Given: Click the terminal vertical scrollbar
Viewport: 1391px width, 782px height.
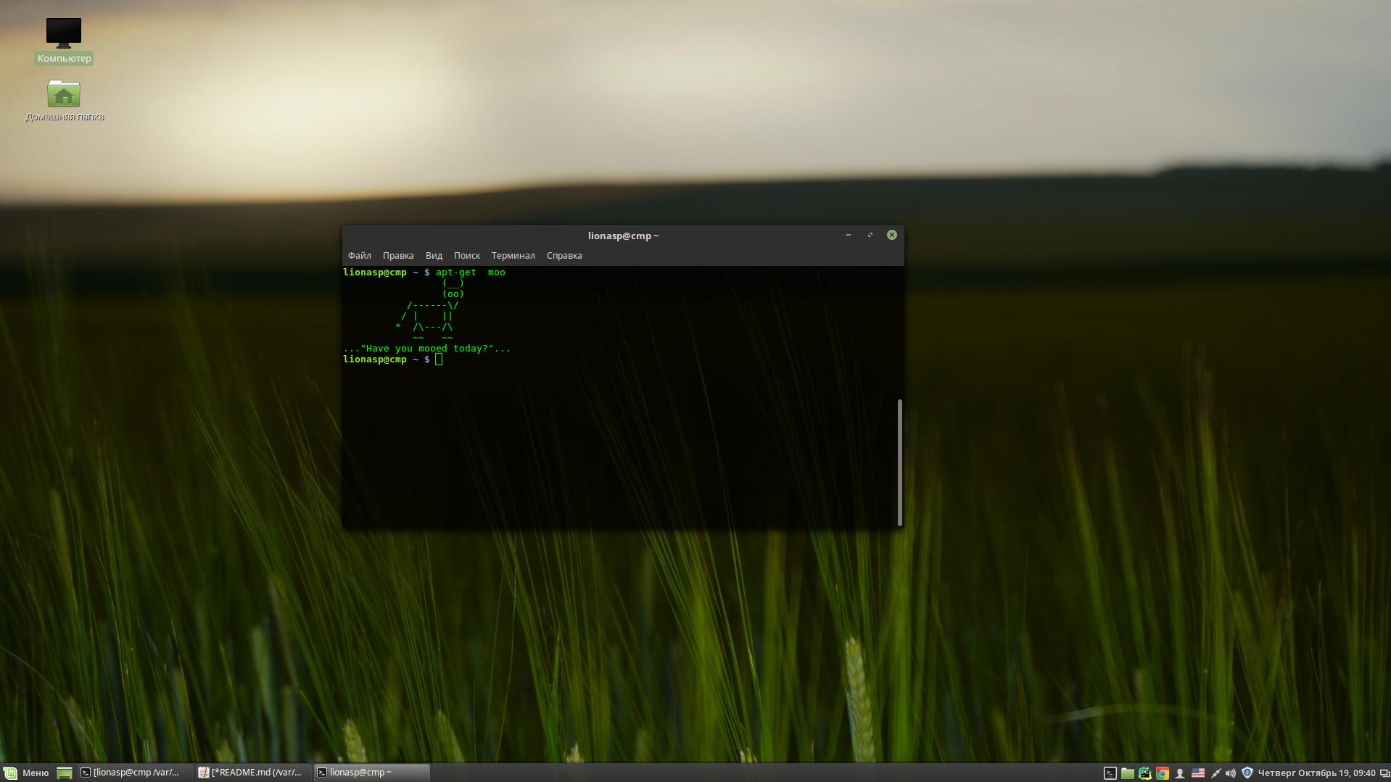Looking at the screenshot, I should click(899, 462).
